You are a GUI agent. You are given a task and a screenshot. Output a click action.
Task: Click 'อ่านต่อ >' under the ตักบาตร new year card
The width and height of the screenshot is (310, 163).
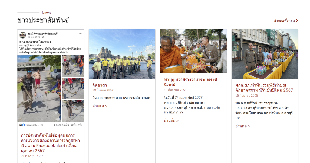coord(242,126)
